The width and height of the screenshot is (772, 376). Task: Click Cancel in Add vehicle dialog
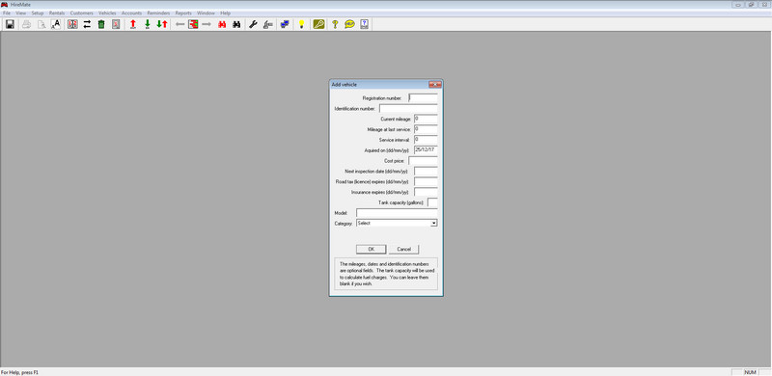point(403,249)
